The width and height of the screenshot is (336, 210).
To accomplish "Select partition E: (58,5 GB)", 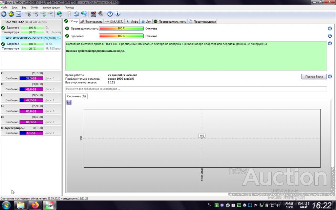I will pos(31,97).
